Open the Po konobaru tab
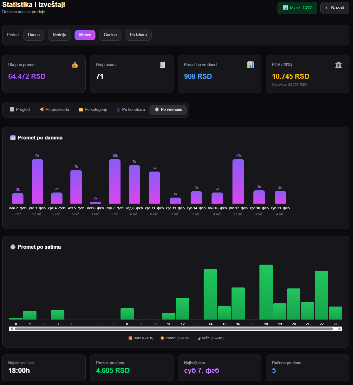The image size is (353, 385). pos(131,110)
